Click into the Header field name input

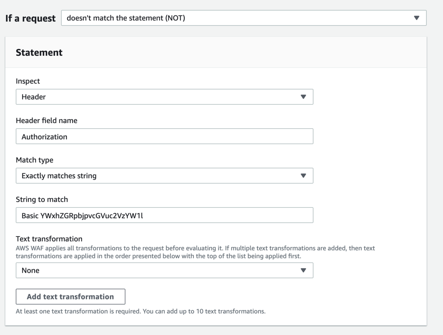tap(164, 136)
